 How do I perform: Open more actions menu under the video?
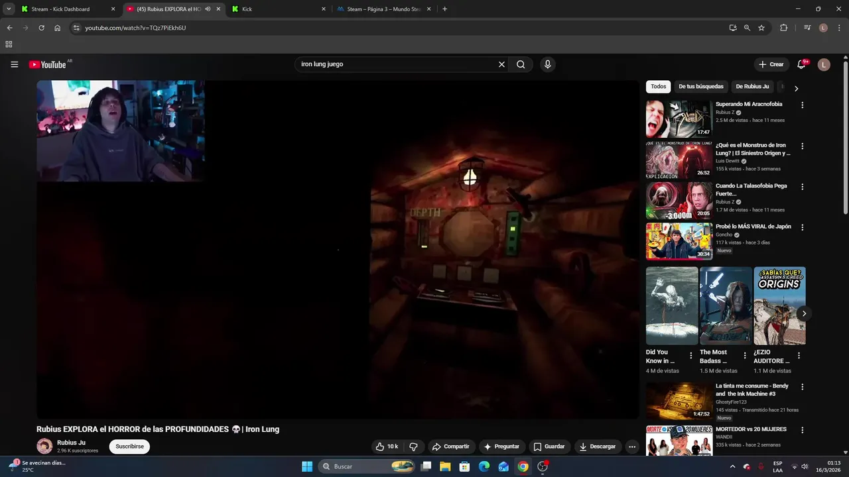click(632, 447)
